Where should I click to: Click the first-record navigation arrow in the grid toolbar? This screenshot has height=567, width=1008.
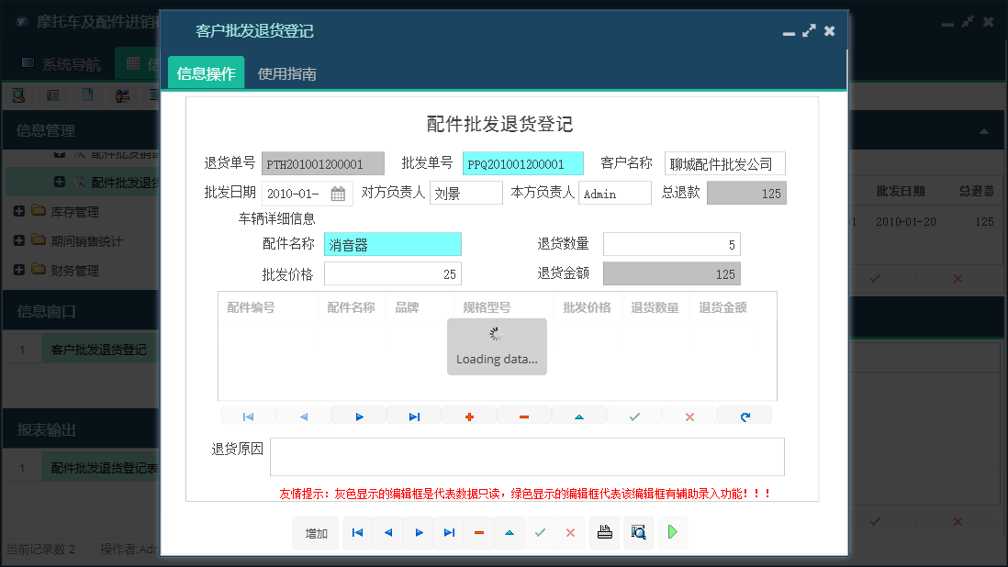248,416
